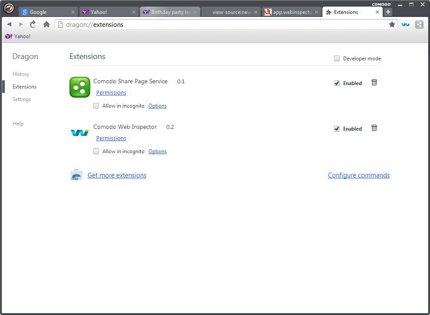
Task: Open the Extensions section in the sidebar
Action: [24, 86]
